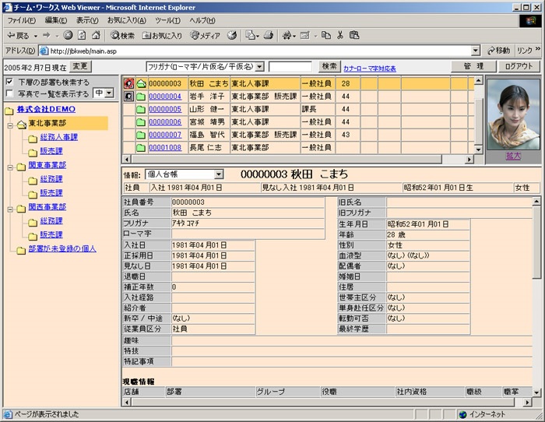Screen dimensions: 545x422
Task: Refresh the page with the refresh icon
Action: pos(82,35)
